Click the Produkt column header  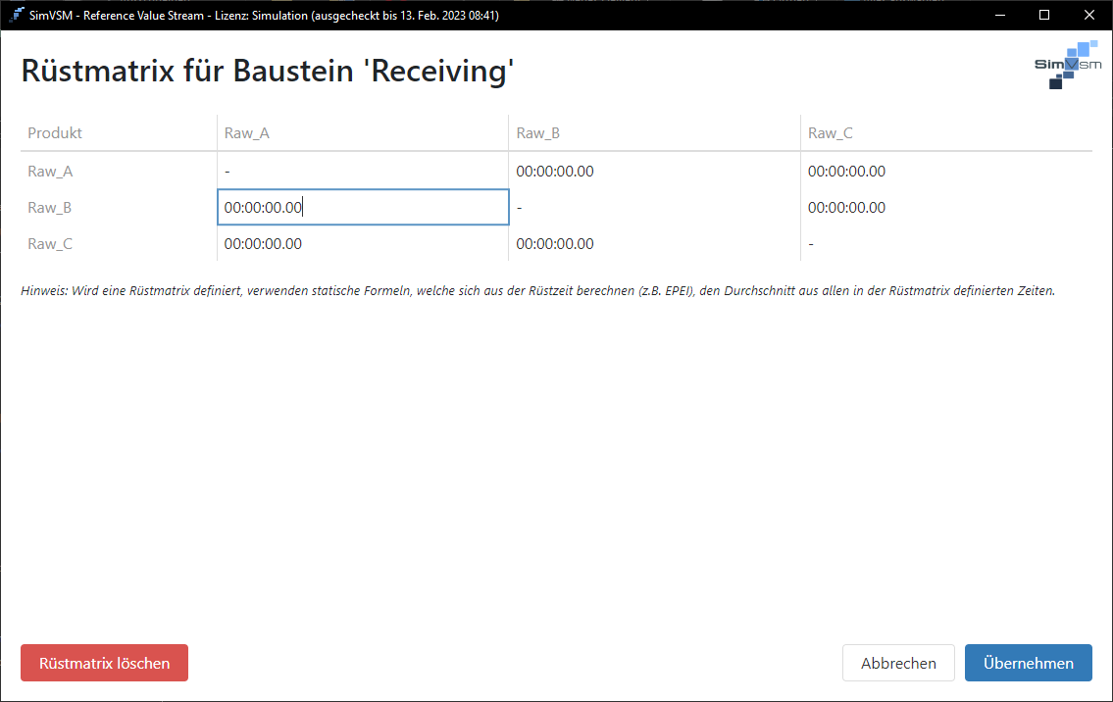tap(55, 133)
